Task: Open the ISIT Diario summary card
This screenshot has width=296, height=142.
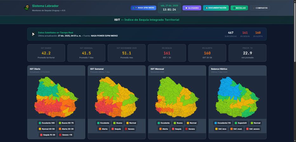Action: pyautogui.click(x=46, y=53)
